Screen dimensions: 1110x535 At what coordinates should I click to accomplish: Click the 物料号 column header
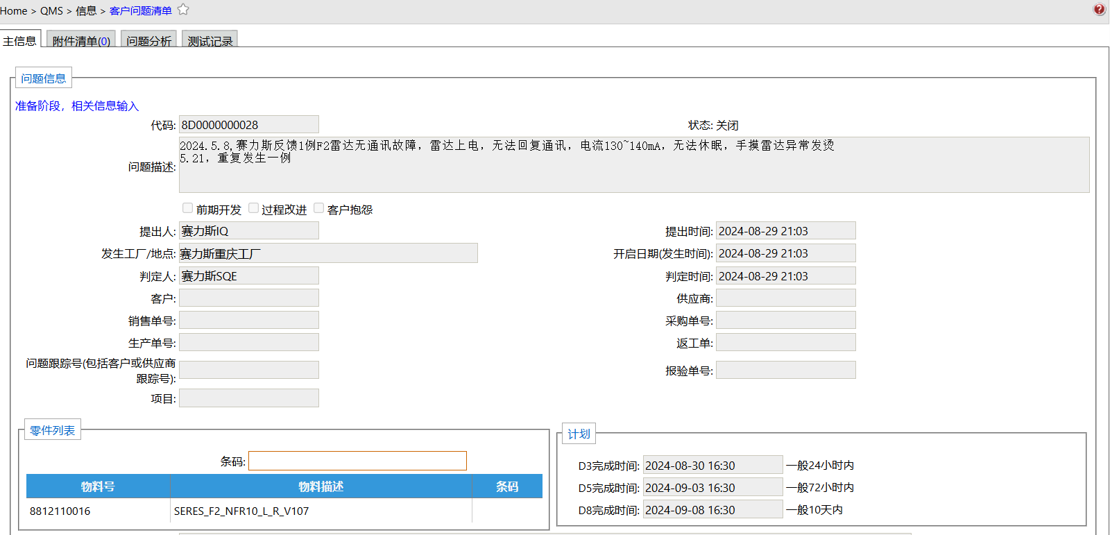[x=98, y=486]
